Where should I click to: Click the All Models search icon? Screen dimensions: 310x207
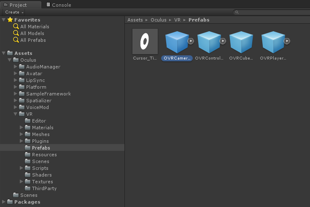click(x=16, y=33)
